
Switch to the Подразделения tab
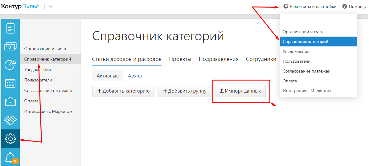pyautogui.click(x=219, y=59)
